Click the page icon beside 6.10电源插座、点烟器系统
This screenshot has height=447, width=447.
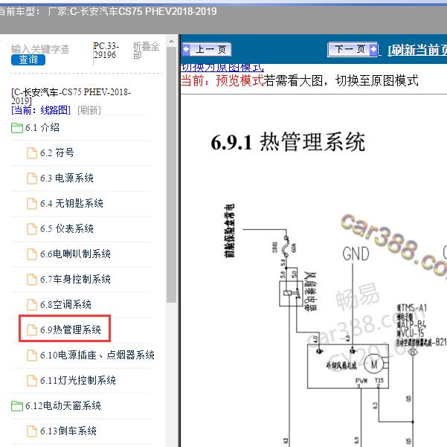pyautogui.click(x=32, y=356)
